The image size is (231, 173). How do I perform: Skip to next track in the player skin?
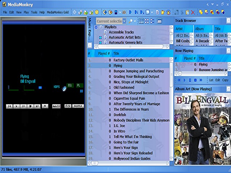pos(38,106)
